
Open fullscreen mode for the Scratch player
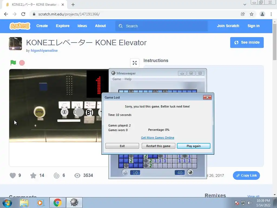click(x=135, y=63)
